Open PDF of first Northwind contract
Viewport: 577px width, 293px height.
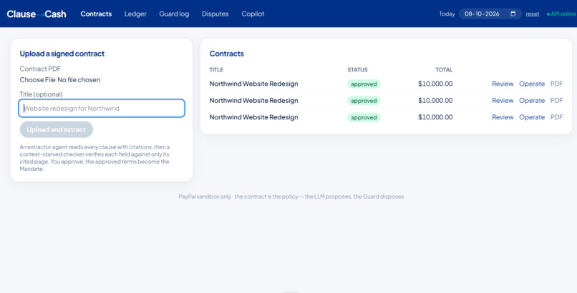556,84
